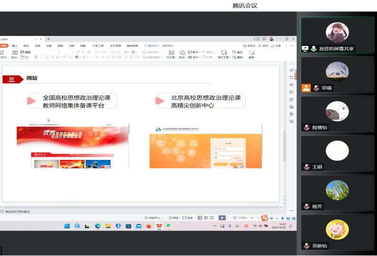Screen dimensions: 377x256
Task: Click screen share icon on 屈佳 tile
Action: tap(305, 49)
